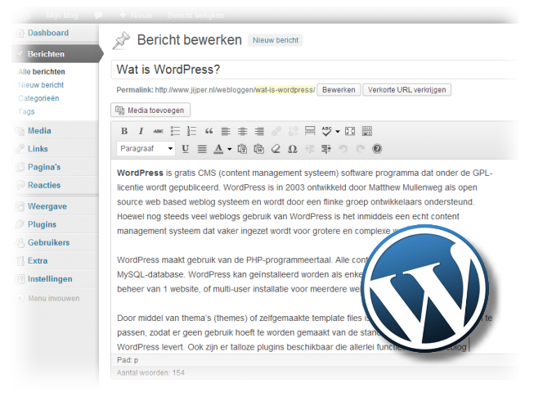The image size is (534, 397).
Task: Insert or edit link icon
Action: (x=276, y=131)
